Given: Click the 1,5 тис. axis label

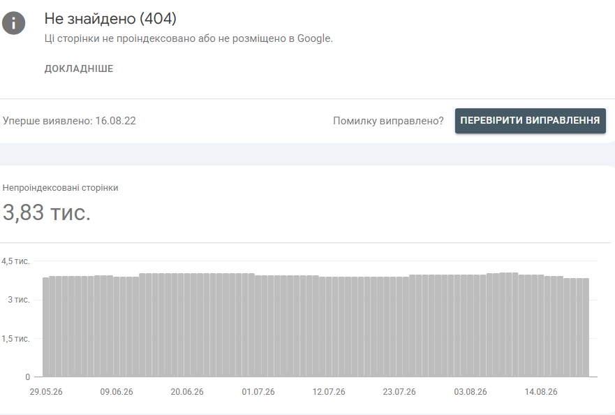Looking at the screenshot, I should (x=15, y=338).
